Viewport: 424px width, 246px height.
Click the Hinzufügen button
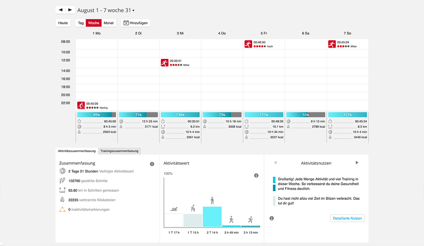(x=136, y=23)
